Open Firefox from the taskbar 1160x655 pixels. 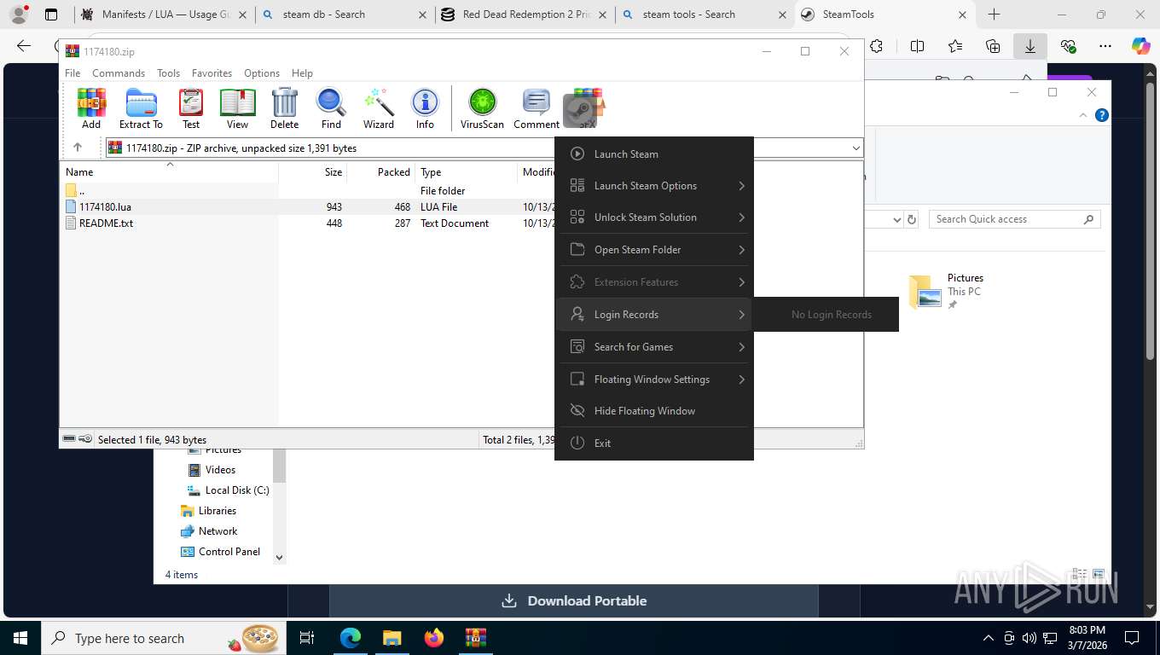click(434, 638)
